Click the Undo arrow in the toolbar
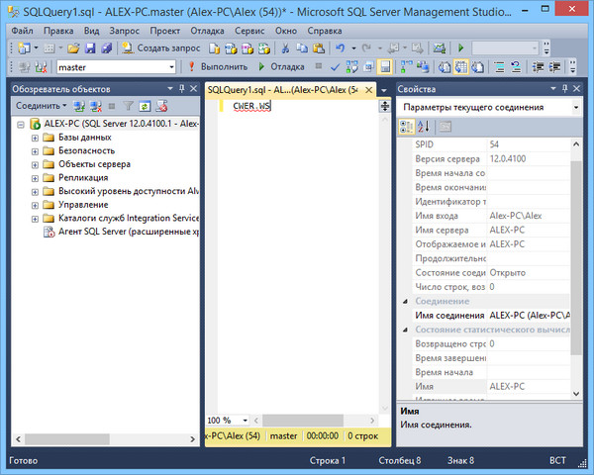Viewport: 594px width, 475px height. coord(341,47)
